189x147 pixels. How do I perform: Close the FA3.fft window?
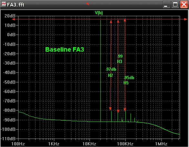[x=184, y=5]
